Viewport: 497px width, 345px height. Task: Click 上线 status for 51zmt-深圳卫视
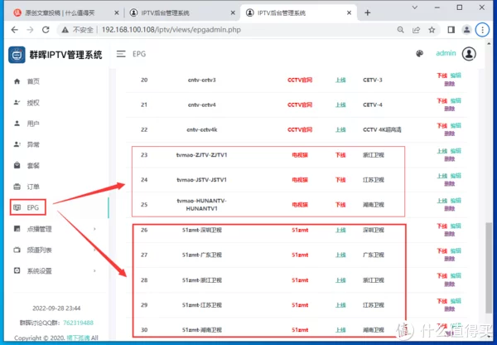click(340, 230)
